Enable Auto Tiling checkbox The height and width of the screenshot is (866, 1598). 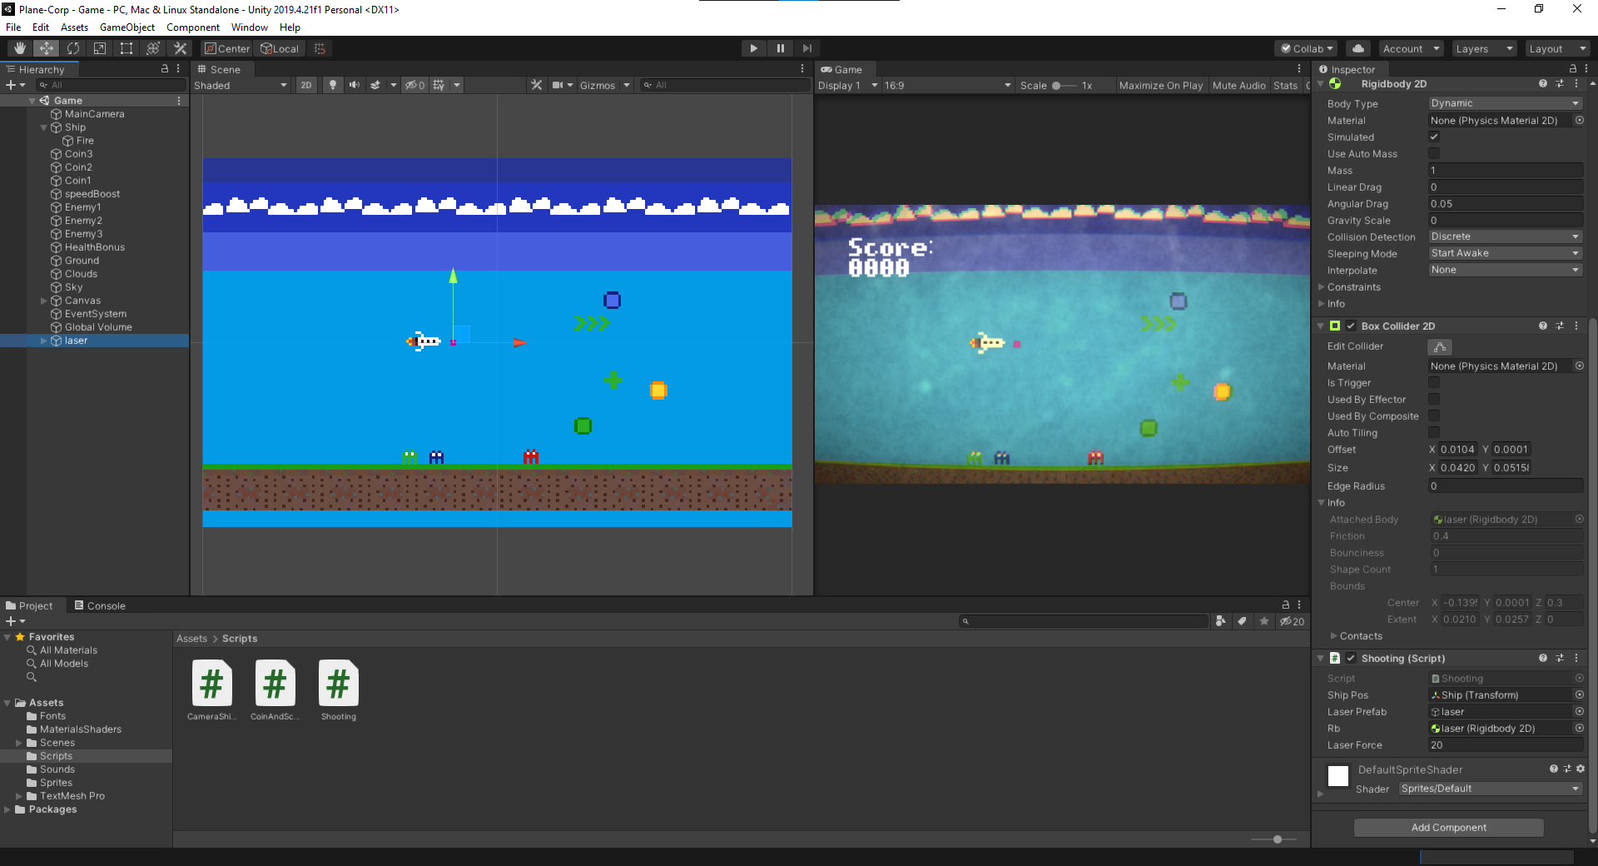click(x=1434, y=432)
